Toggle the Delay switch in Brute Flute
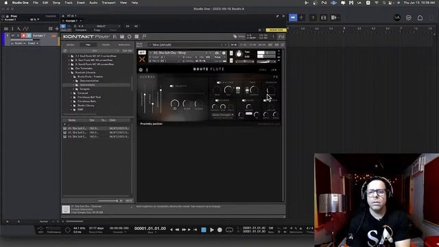439x247 pixels. [x=244, y=100]
